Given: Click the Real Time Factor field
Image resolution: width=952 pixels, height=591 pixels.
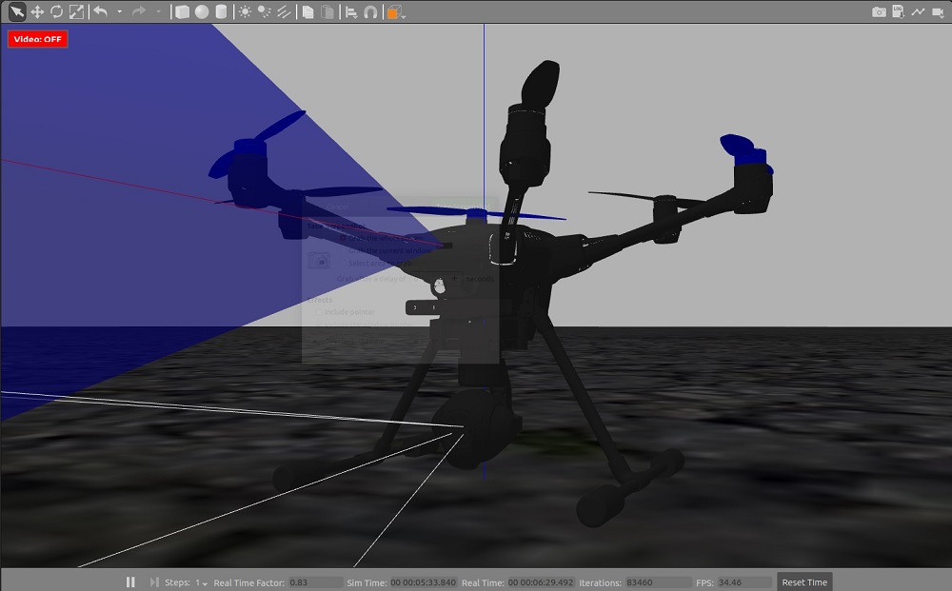Looking at the screenshot, I should (x=314, y=582).
